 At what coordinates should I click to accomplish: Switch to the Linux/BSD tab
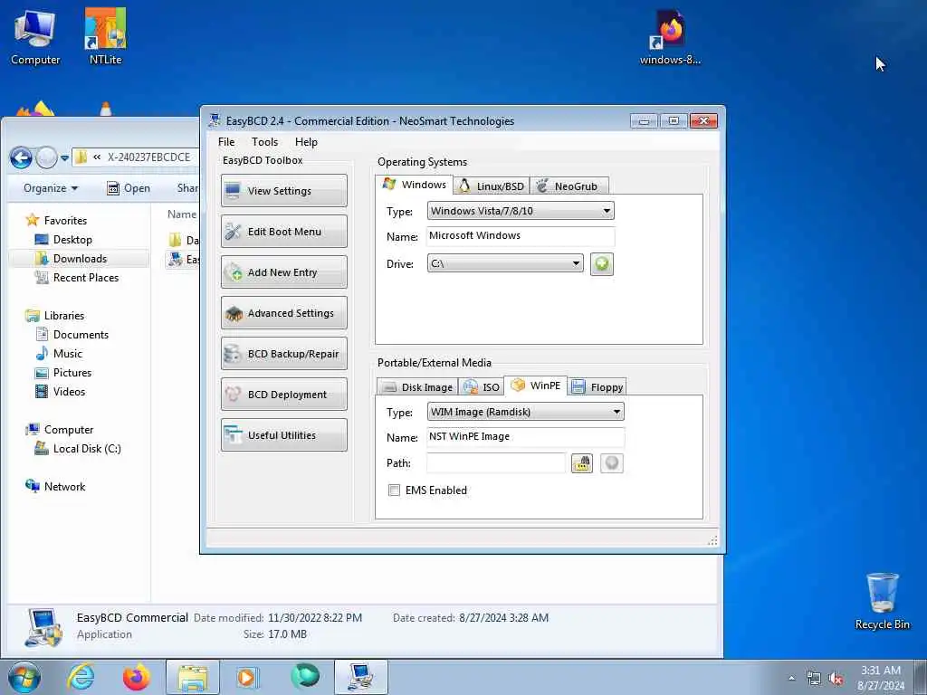tap(492, 186)
